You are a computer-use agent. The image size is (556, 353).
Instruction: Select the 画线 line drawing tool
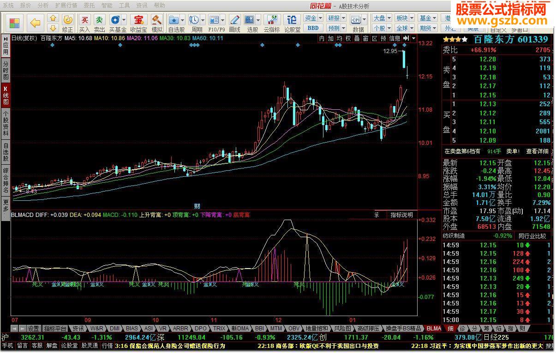tap(235, 23)
